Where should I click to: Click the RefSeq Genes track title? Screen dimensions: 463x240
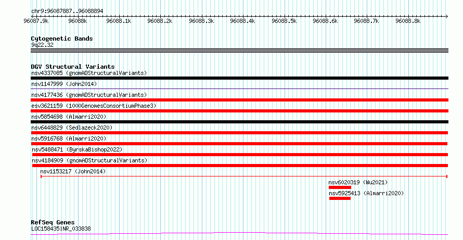[x=53, y=222]
